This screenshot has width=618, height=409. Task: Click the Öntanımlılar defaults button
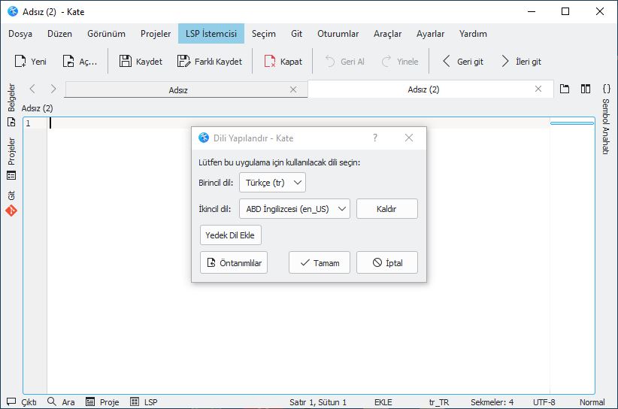click(234, 263)
